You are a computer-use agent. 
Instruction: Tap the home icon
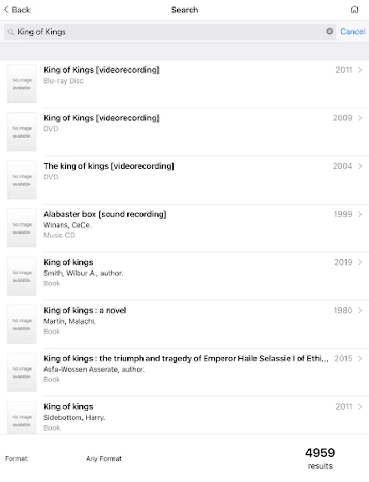[x=354, y=10]
